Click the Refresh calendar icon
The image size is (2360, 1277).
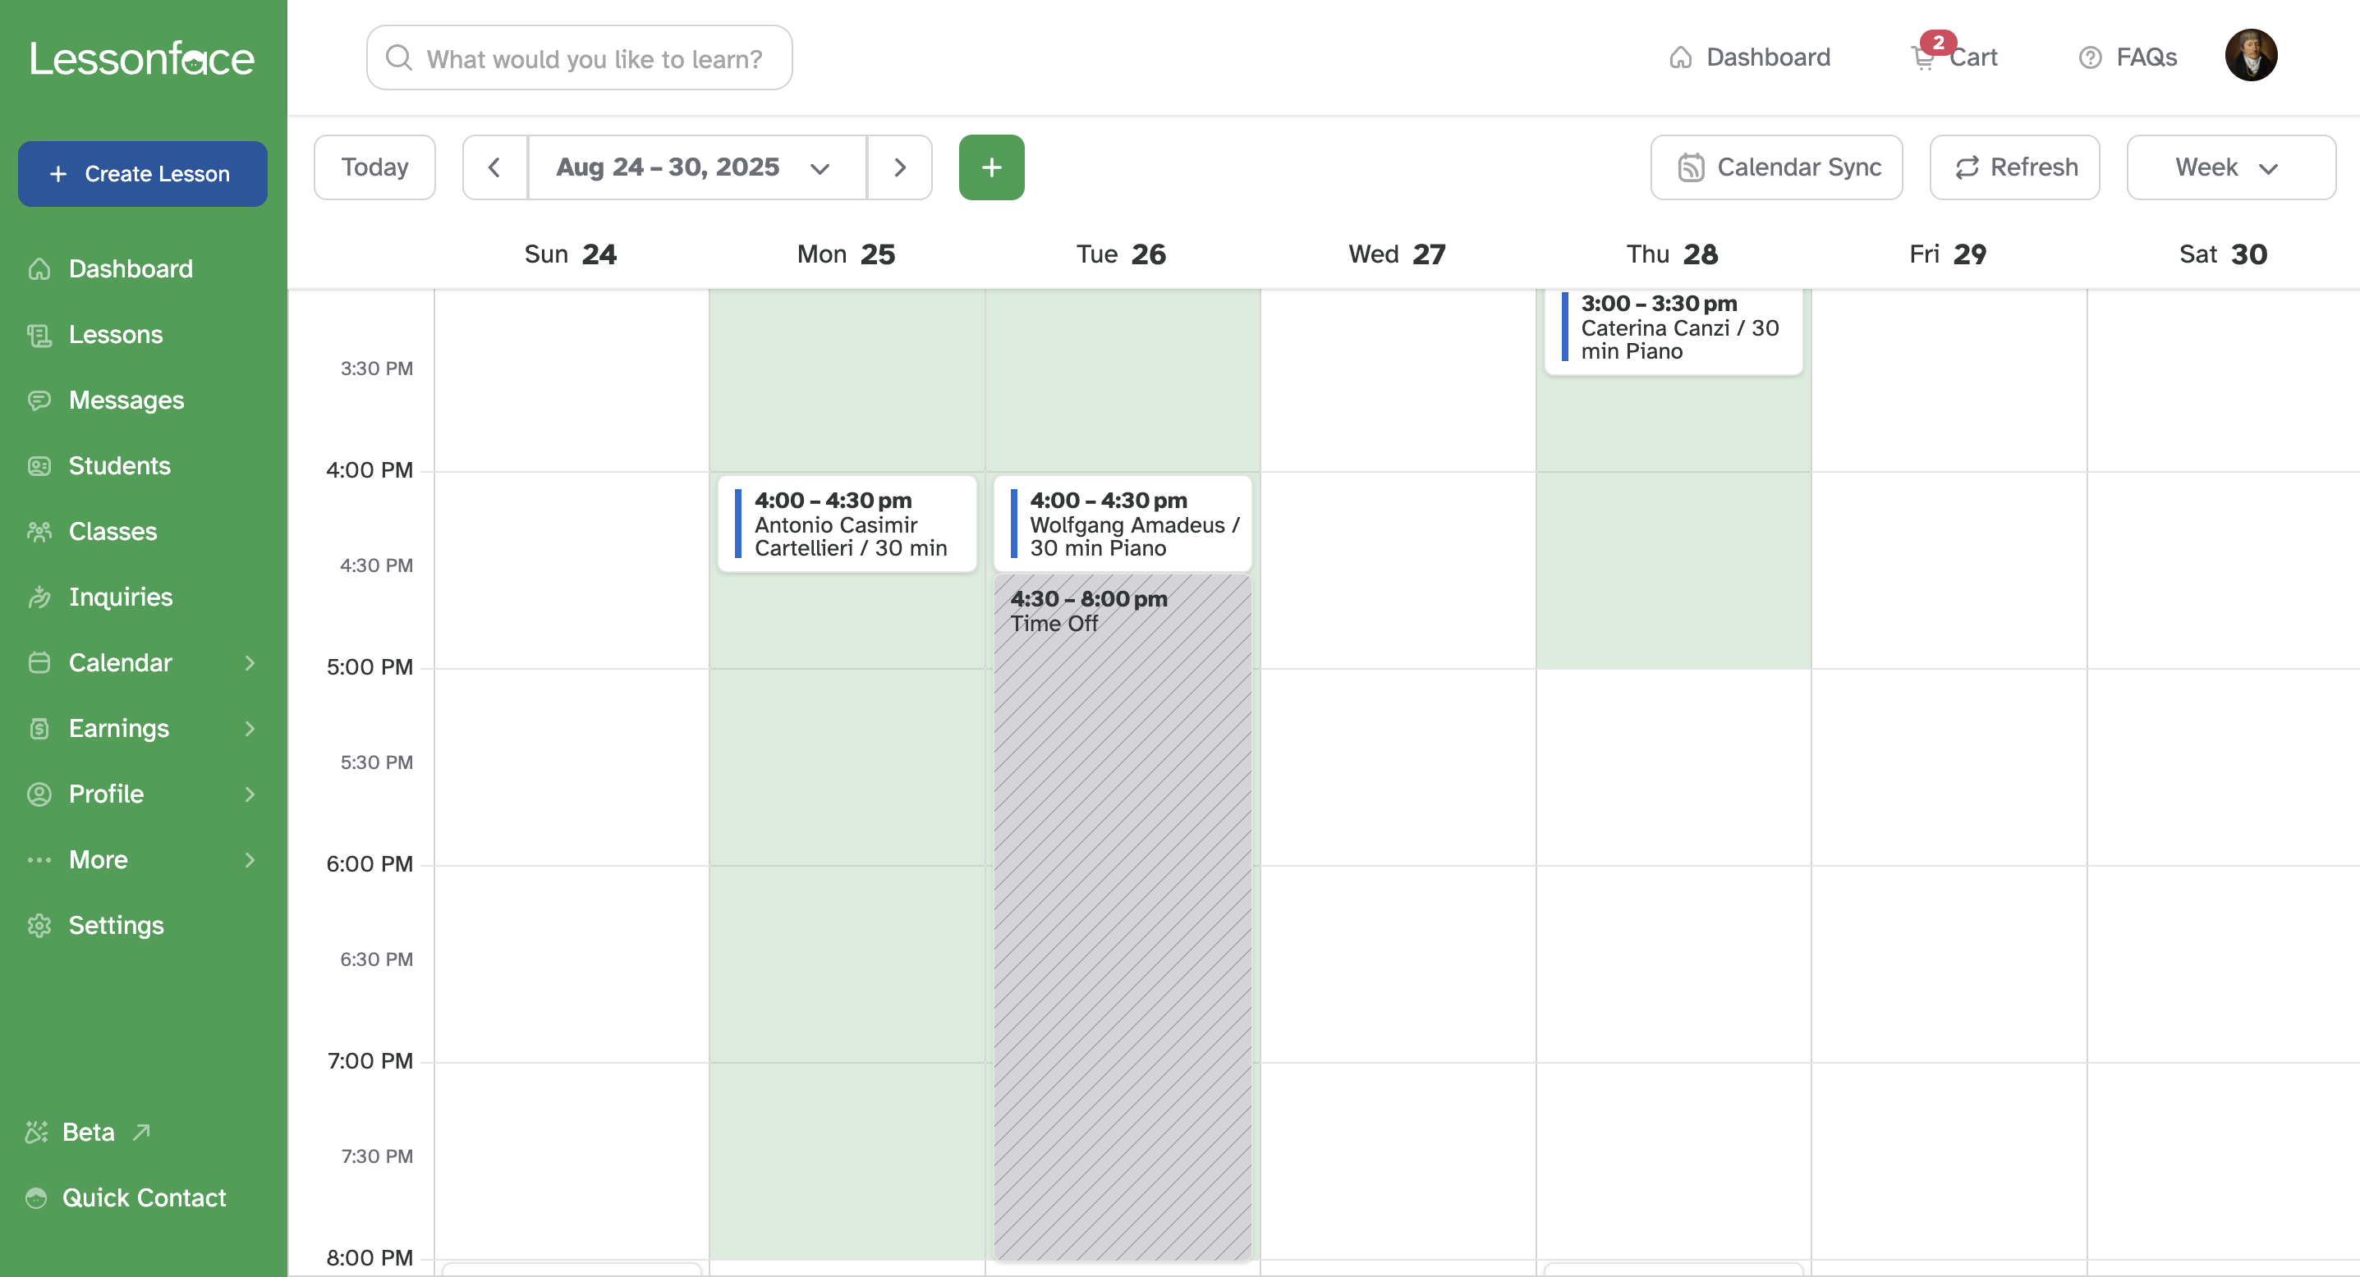1967,167
